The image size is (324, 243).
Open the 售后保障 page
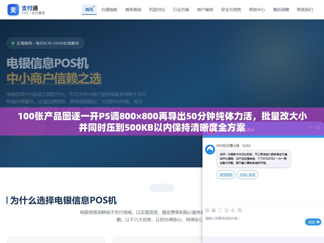[281, 9]
